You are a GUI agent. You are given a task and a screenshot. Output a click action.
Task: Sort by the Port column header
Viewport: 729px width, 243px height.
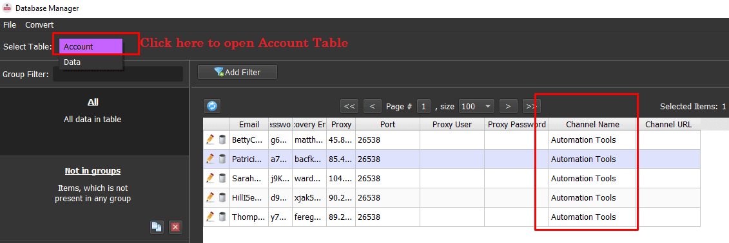388,124
